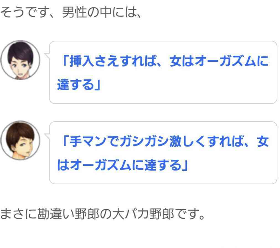Image resolution: width=280 pixels, height=248 pixels.
Task: Click the dark-haired character avatar
Action: [20, 60]
